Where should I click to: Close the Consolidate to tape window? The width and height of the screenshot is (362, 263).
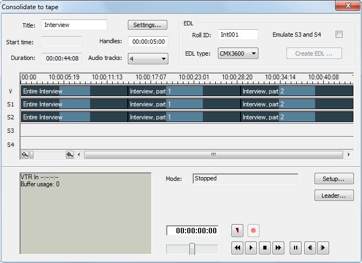point(347,5)
